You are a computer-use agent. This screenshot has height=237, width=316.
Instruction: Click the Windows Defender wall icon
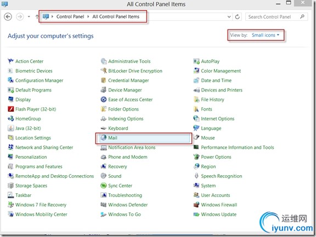coord(103,205)
